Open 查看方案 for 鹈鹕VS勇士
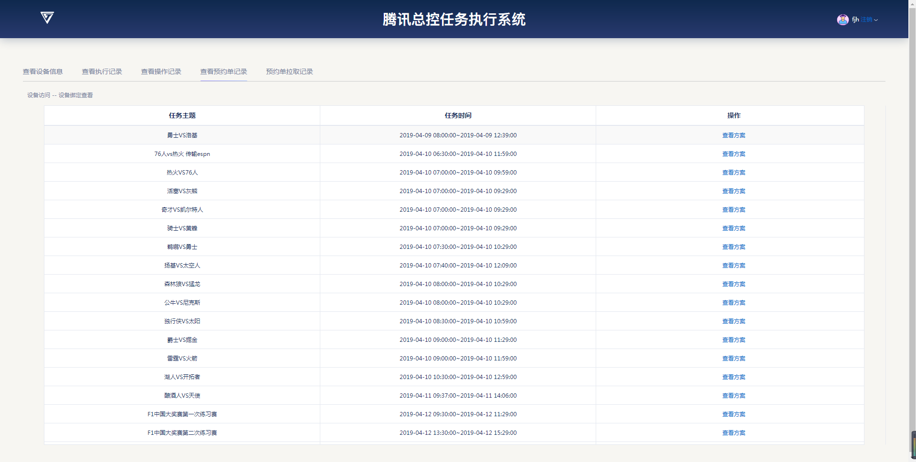Image resolution: width=916 pixels, height=462 pixels. pos(733,247)
